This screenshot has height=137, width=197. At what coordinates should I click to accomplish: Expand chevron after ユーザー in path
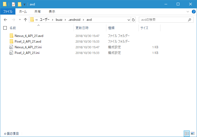53,20
